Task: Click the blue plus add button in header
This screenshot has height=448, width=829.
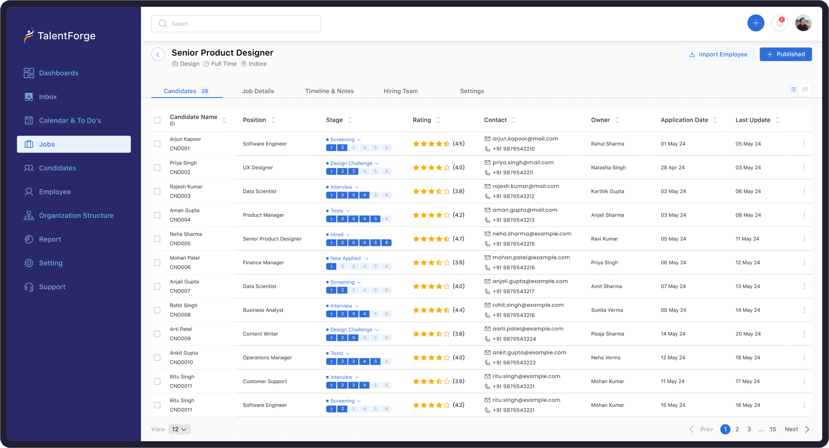Action: click(755, 23)
